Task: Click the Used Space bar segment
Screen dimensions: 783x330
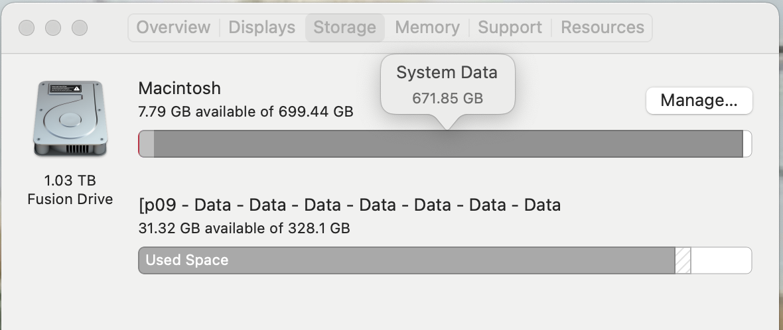Action: click(406, 260)
